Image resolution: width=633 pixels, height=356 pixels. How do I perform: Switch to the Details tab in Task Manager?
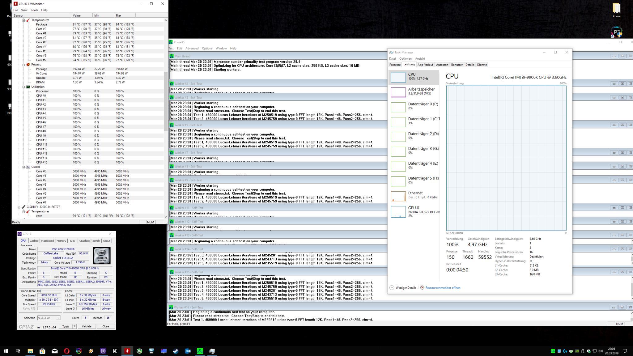coord(470,65)
